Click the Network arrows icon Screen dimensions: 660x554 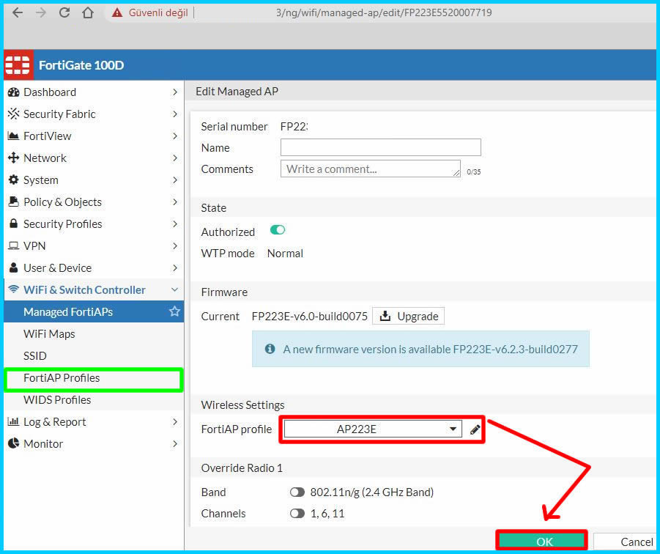13,158
